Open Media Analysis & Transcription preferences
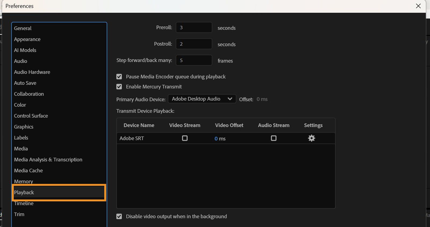The image size is (430, 227). tap(48, 160)
